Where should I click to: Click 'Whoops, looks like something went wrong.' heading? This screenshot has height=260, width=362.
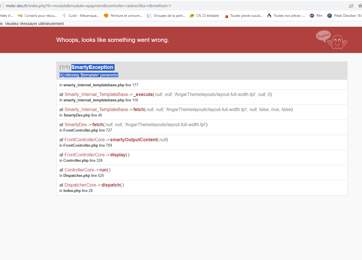coord(113,40)
